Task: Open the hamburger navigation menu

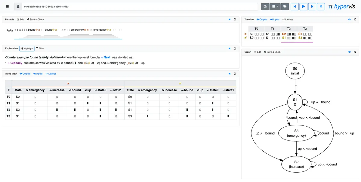Action: pos(7,6)
